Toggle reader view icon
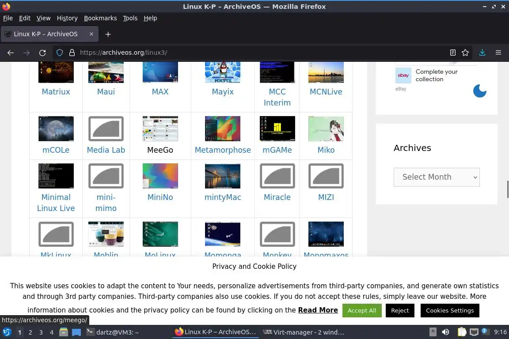The image size is (509, 339). (x=452, y=53)
